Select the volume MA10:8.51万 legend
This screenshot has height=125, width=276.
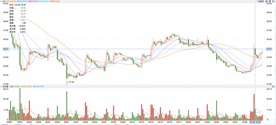coord(38,86)
